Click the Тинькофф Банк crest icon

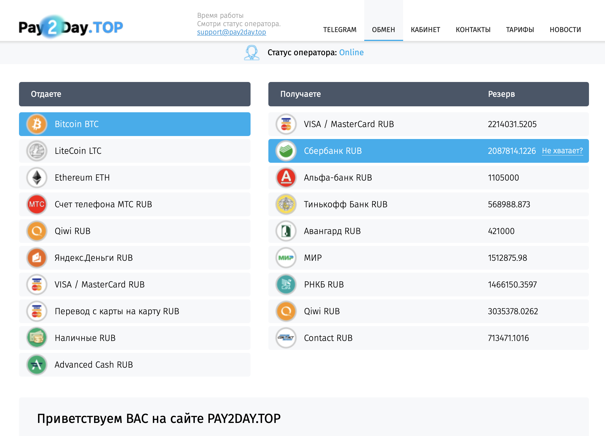coord(286,204)
